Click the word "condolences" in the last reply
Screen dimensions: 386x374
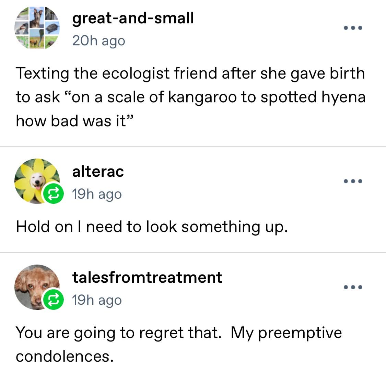[64, 357]
